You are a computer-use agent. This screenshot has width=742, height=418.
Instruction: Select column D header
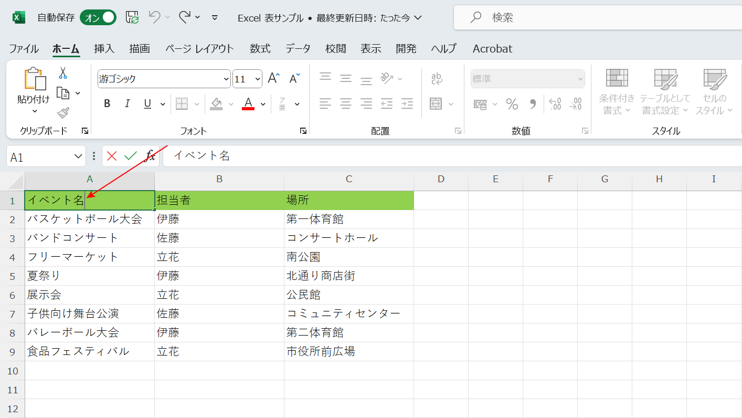click(441, 179)
